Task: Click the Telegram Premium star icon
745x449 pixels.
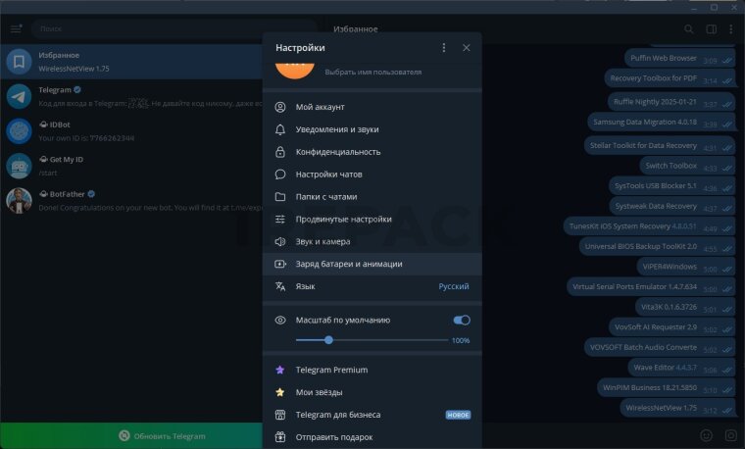Action: [x=280, y=370]
